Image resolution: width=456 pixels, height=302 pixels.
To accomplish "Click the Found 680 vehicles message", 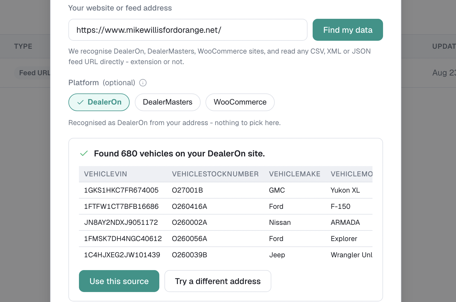I will (180, 154).
